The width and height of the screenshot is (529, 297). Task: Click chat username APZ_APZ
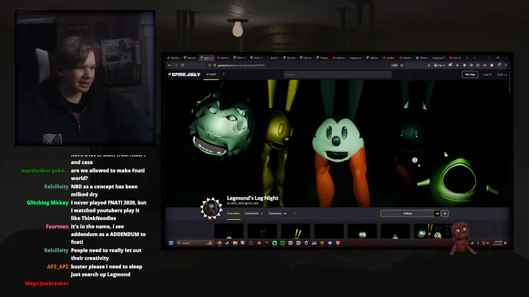click(x=58, y=266)
